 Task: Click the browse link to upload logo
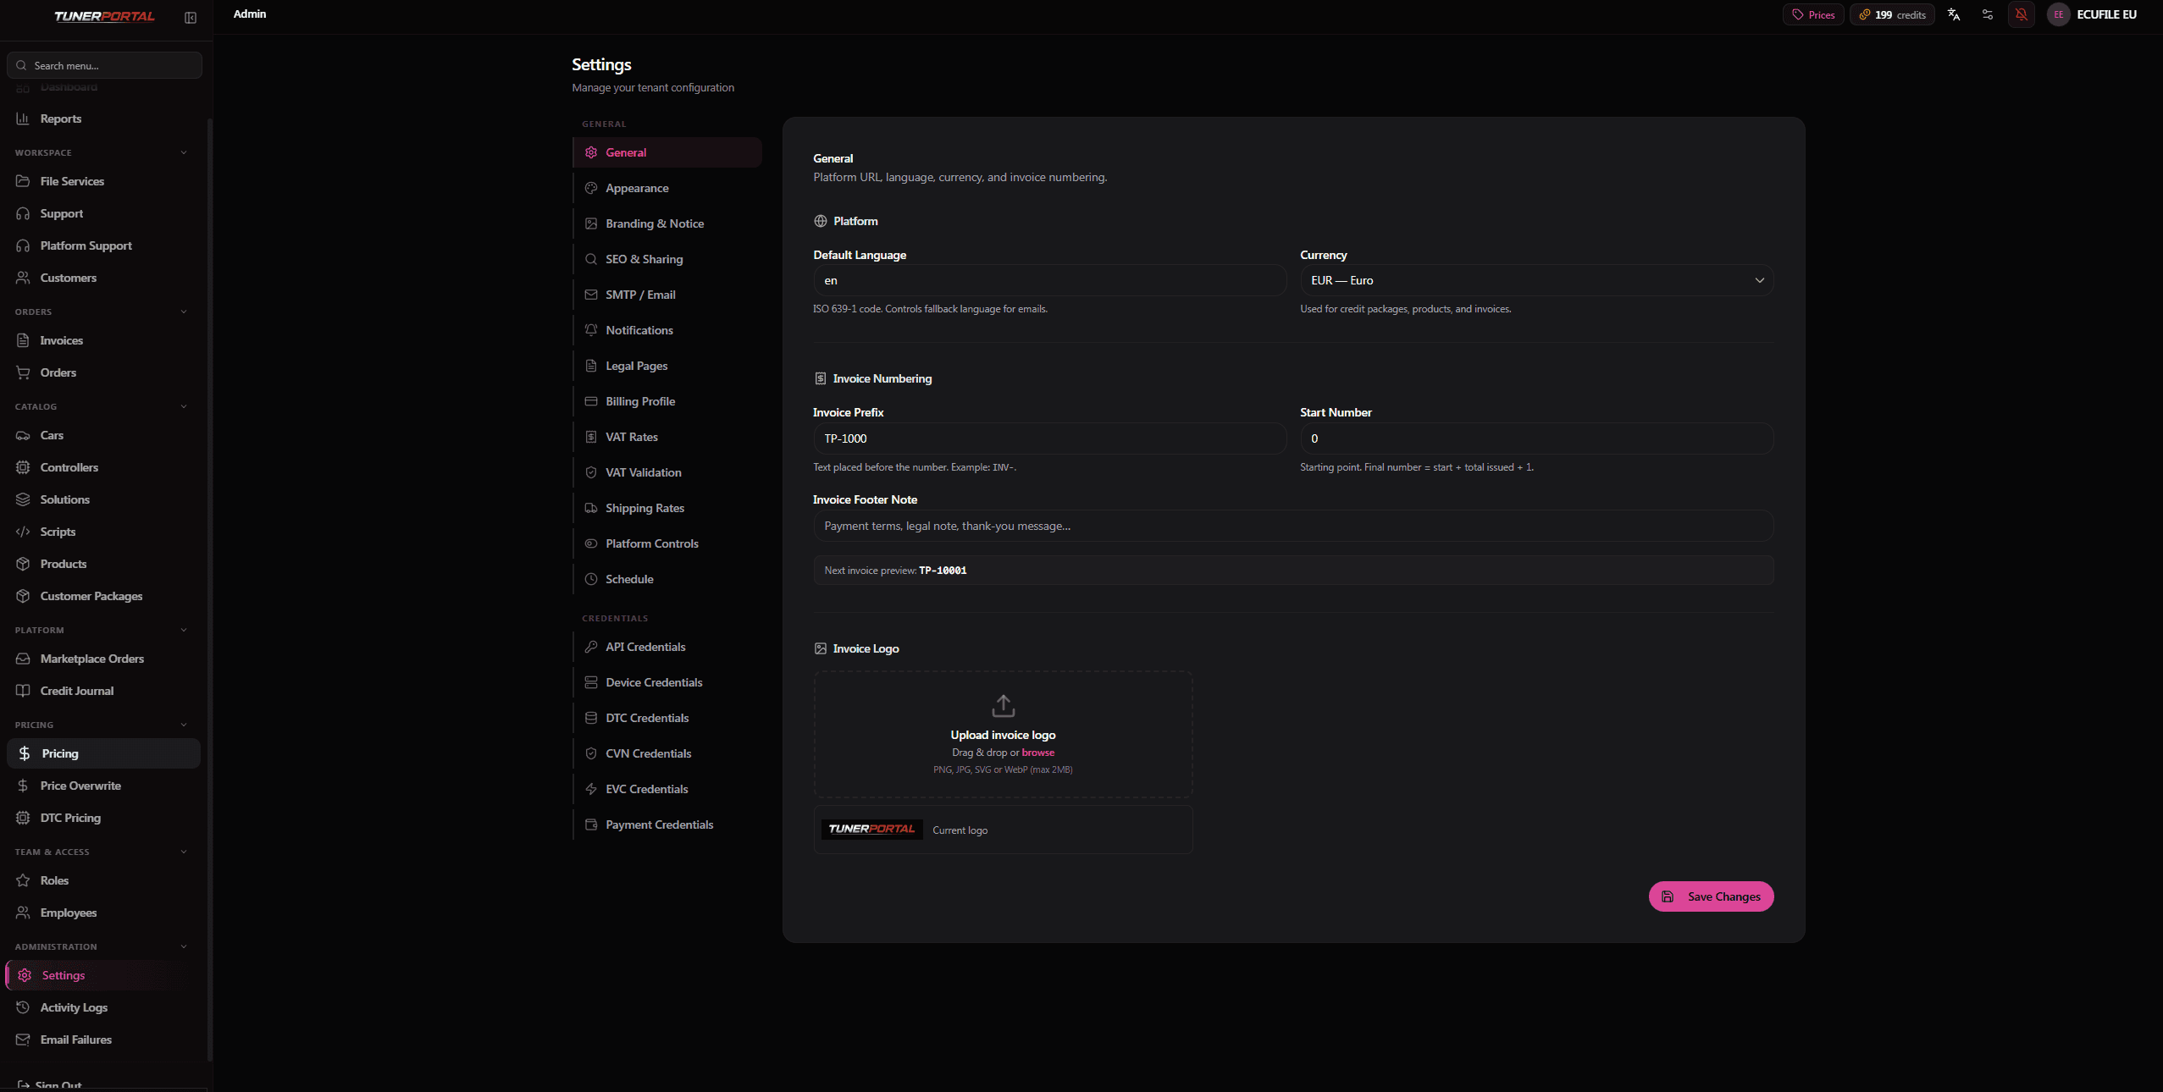click(x=1037, y=753)
